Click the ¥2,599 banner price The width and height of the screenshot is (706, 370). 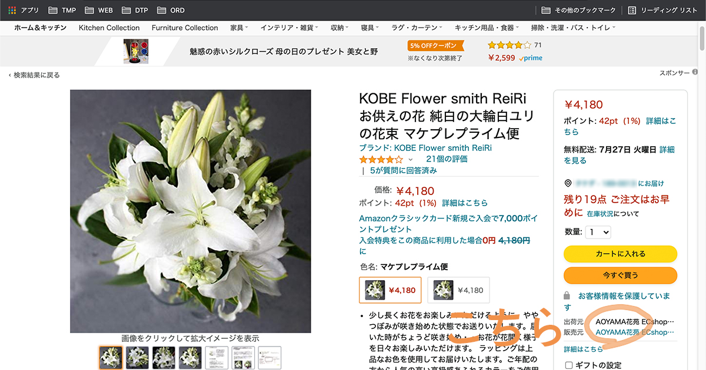click(x=502, y=58)
